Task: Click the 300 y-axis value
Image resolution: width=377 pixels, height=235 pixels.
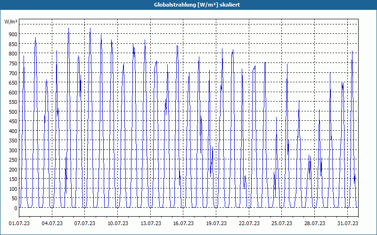Action: pos(13,150)
